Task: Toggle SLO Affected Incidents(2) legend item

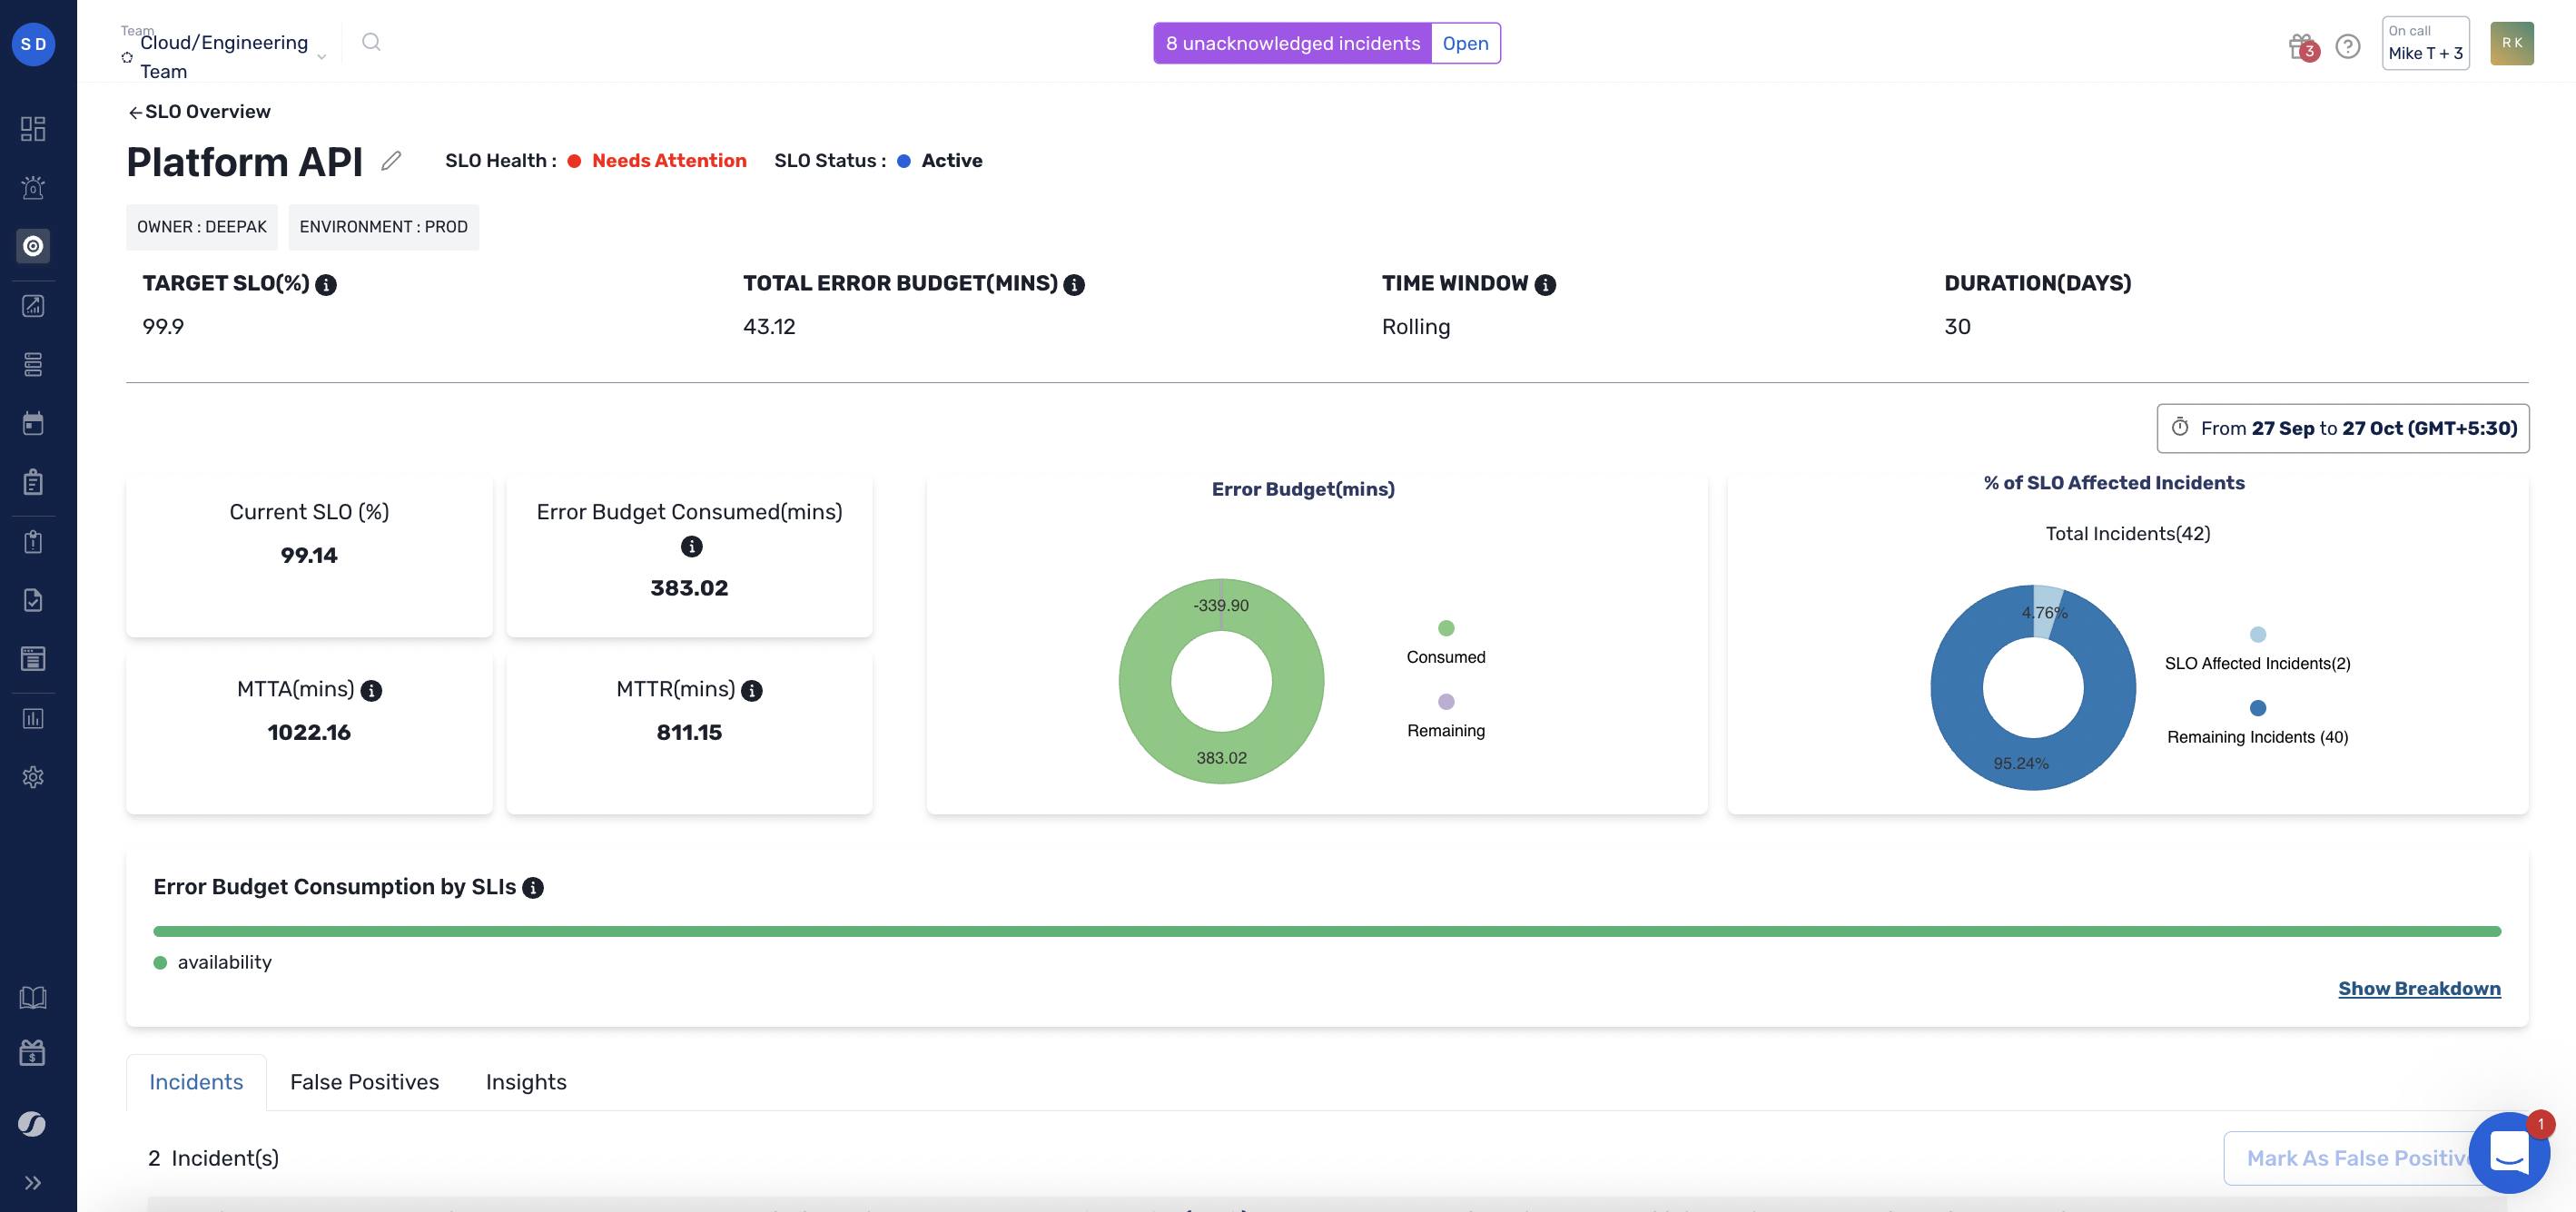Action: tap(2257, 650)
